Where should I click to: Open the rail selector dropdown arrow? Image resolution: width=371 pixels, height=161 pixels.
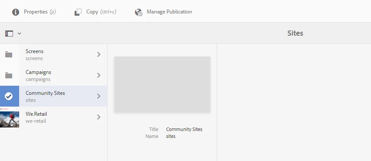[x=20, y=34]
